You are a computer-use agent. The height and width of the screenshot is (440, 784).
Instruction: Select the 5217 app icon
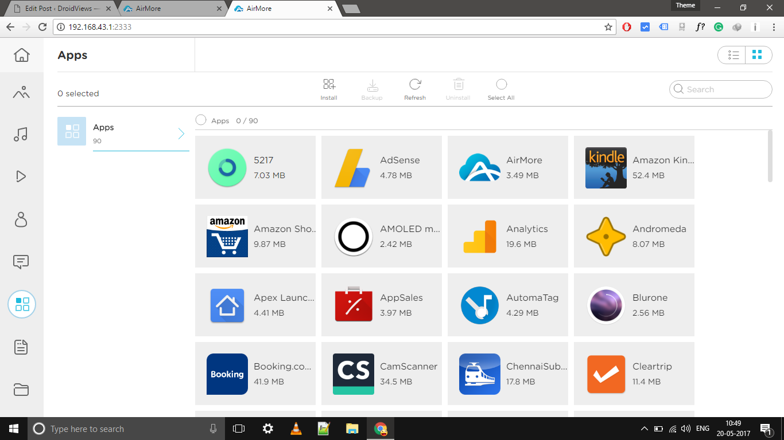click(x=227, y=168)
